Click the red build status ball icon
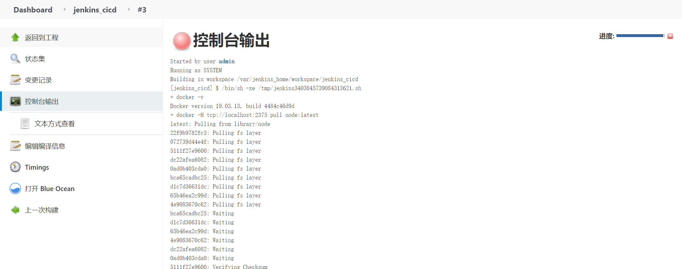 point(182,41)
